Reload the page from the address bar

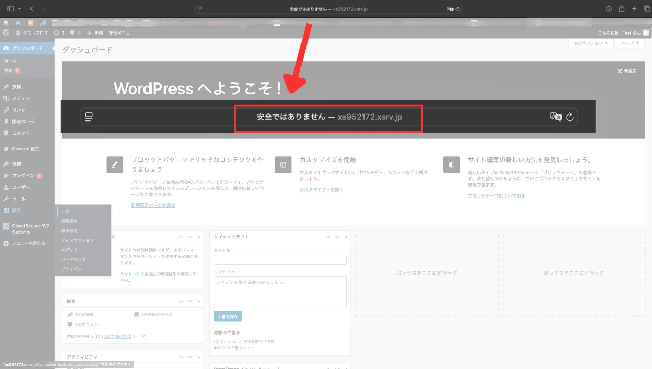tap(458, 9)
